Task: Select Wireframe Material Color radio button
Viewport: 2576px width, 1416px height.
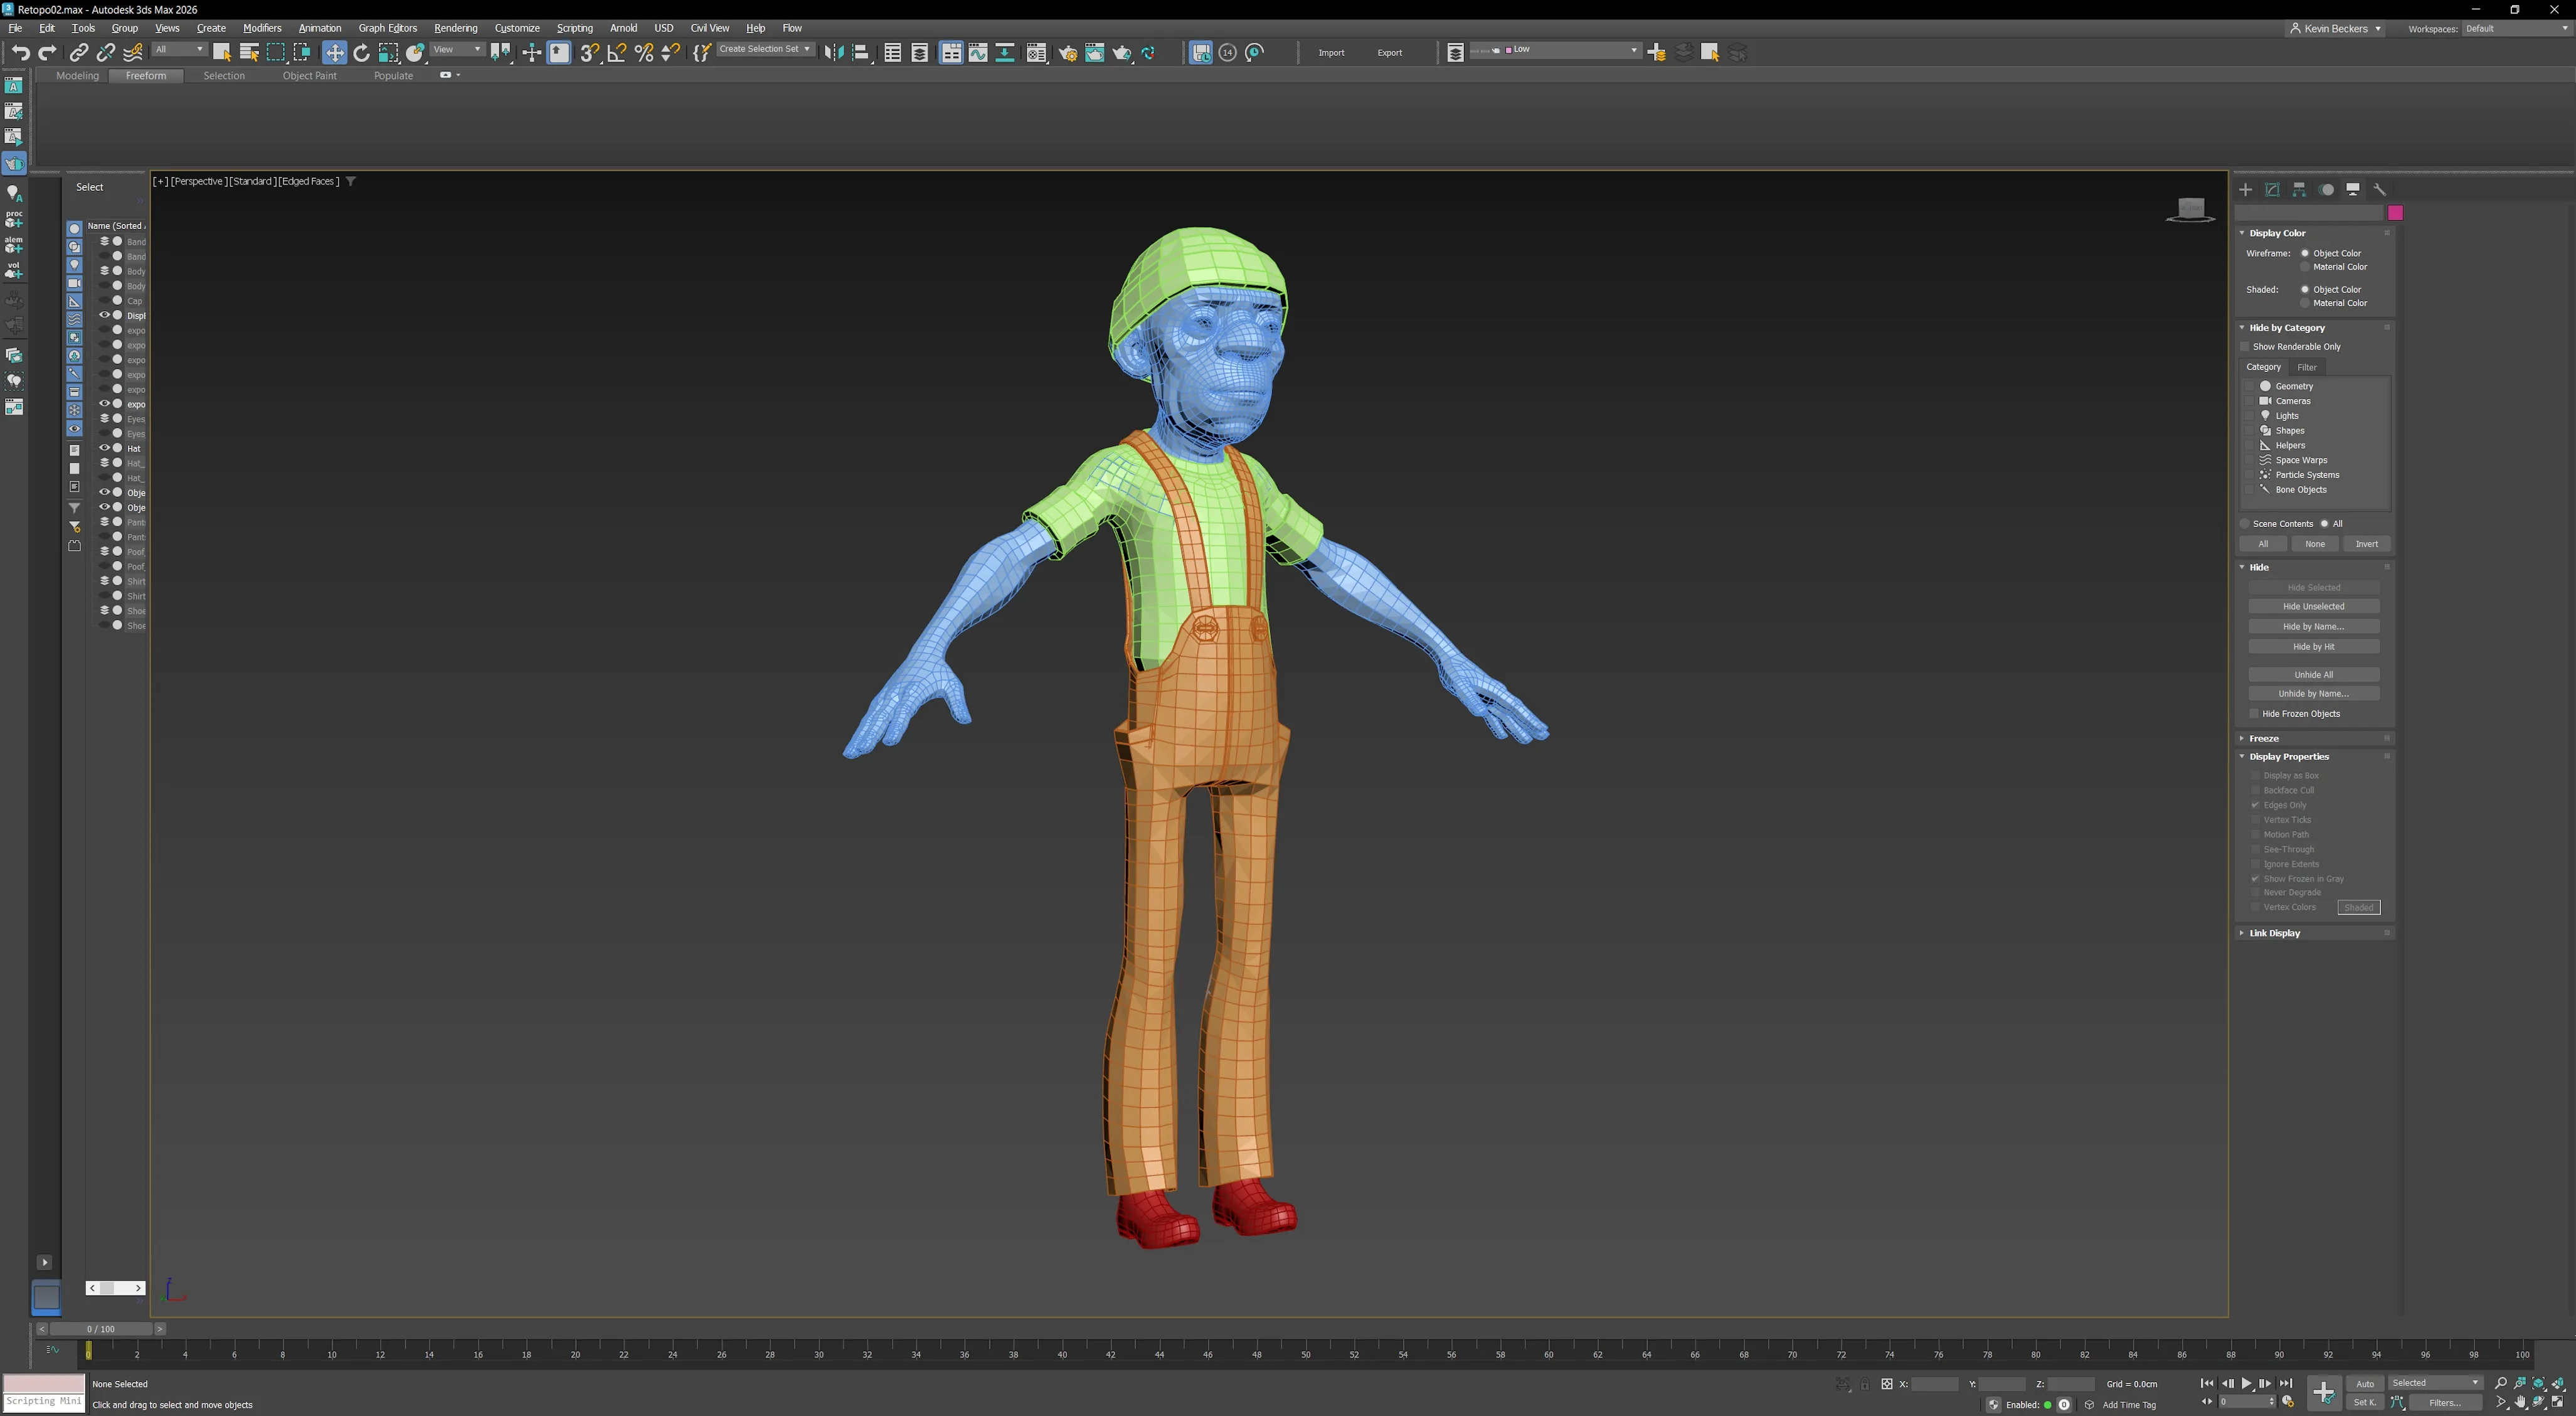Action: 2305,267
